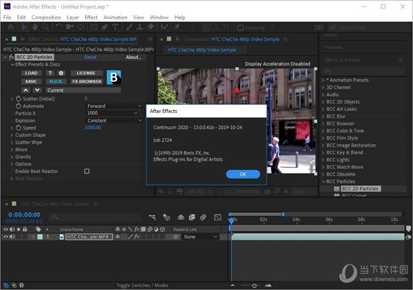Open the Effect menu
The height and width of the screenshot is (290, 413).
(x=91, y=17)
